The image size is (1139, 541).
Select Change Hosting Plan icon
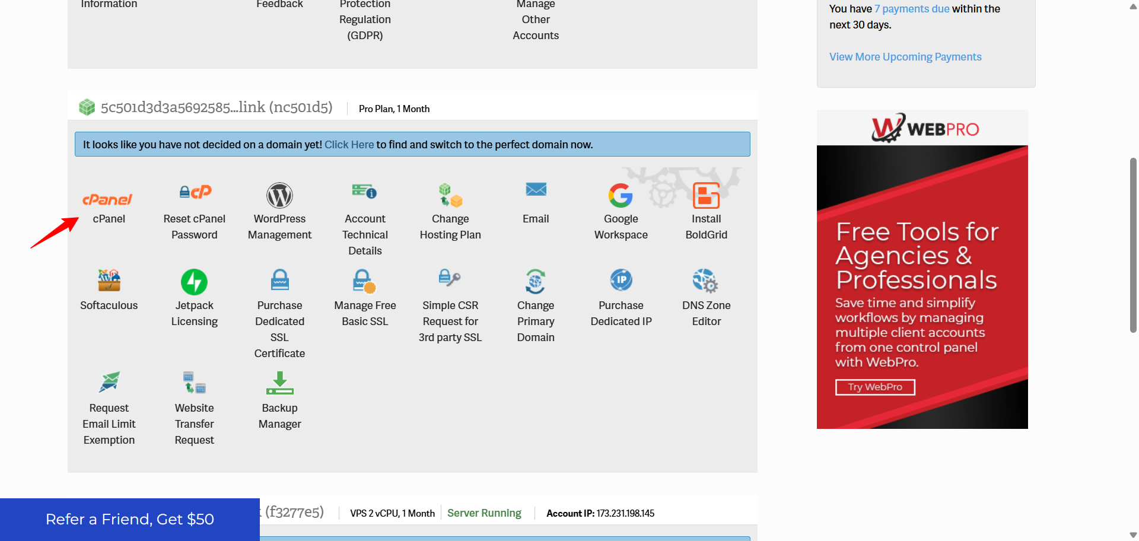[x=450, y=195]
